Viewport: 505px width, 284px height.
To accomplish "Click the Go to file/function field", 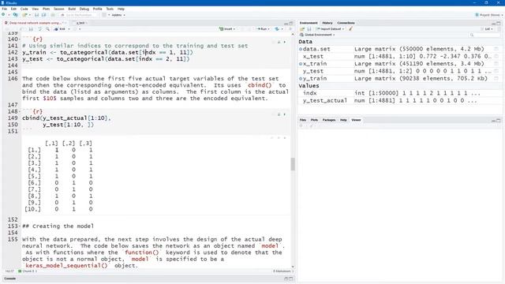I will (79, 15).
